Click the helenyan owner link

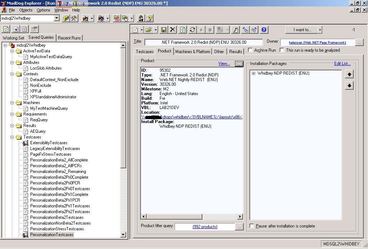317,43
